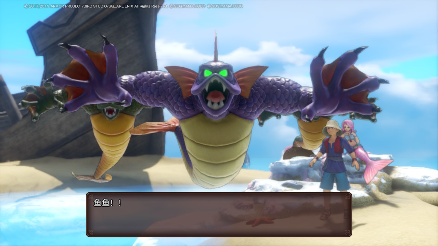Click the dialogue box's top-left corner ornament
438x246 pixels.
[91, 197]
